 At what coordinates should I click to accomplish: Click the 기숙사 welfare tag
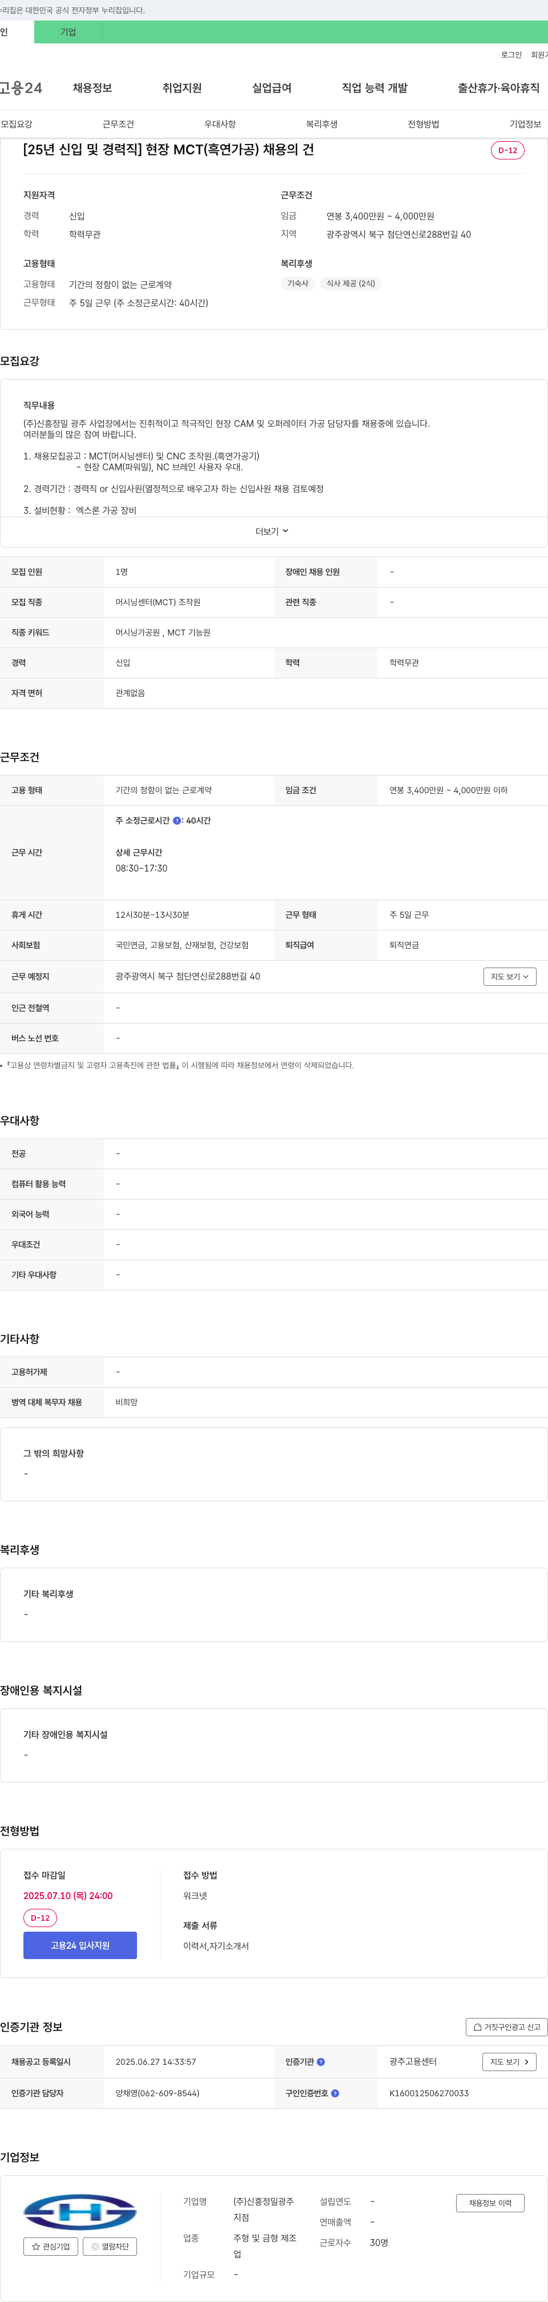click(297, 283)
